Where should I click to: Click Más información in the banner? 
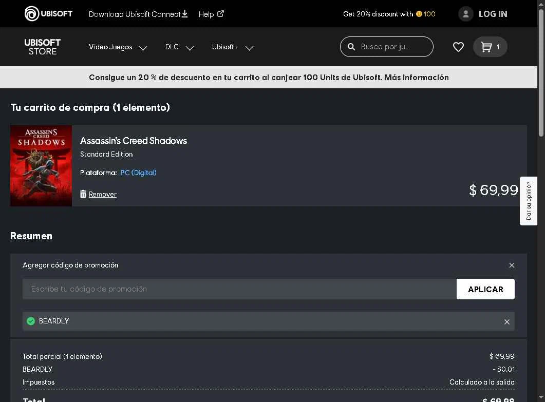(x=416, y=77)
